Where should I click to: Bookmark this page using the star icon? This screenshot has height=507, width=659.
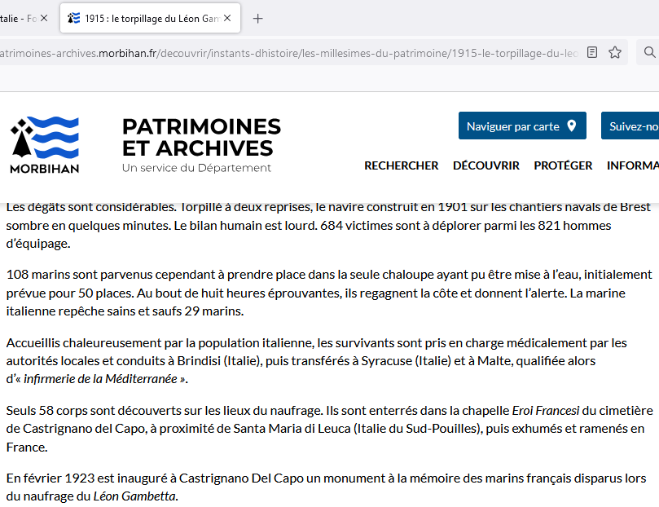click(x=614, y=51)
